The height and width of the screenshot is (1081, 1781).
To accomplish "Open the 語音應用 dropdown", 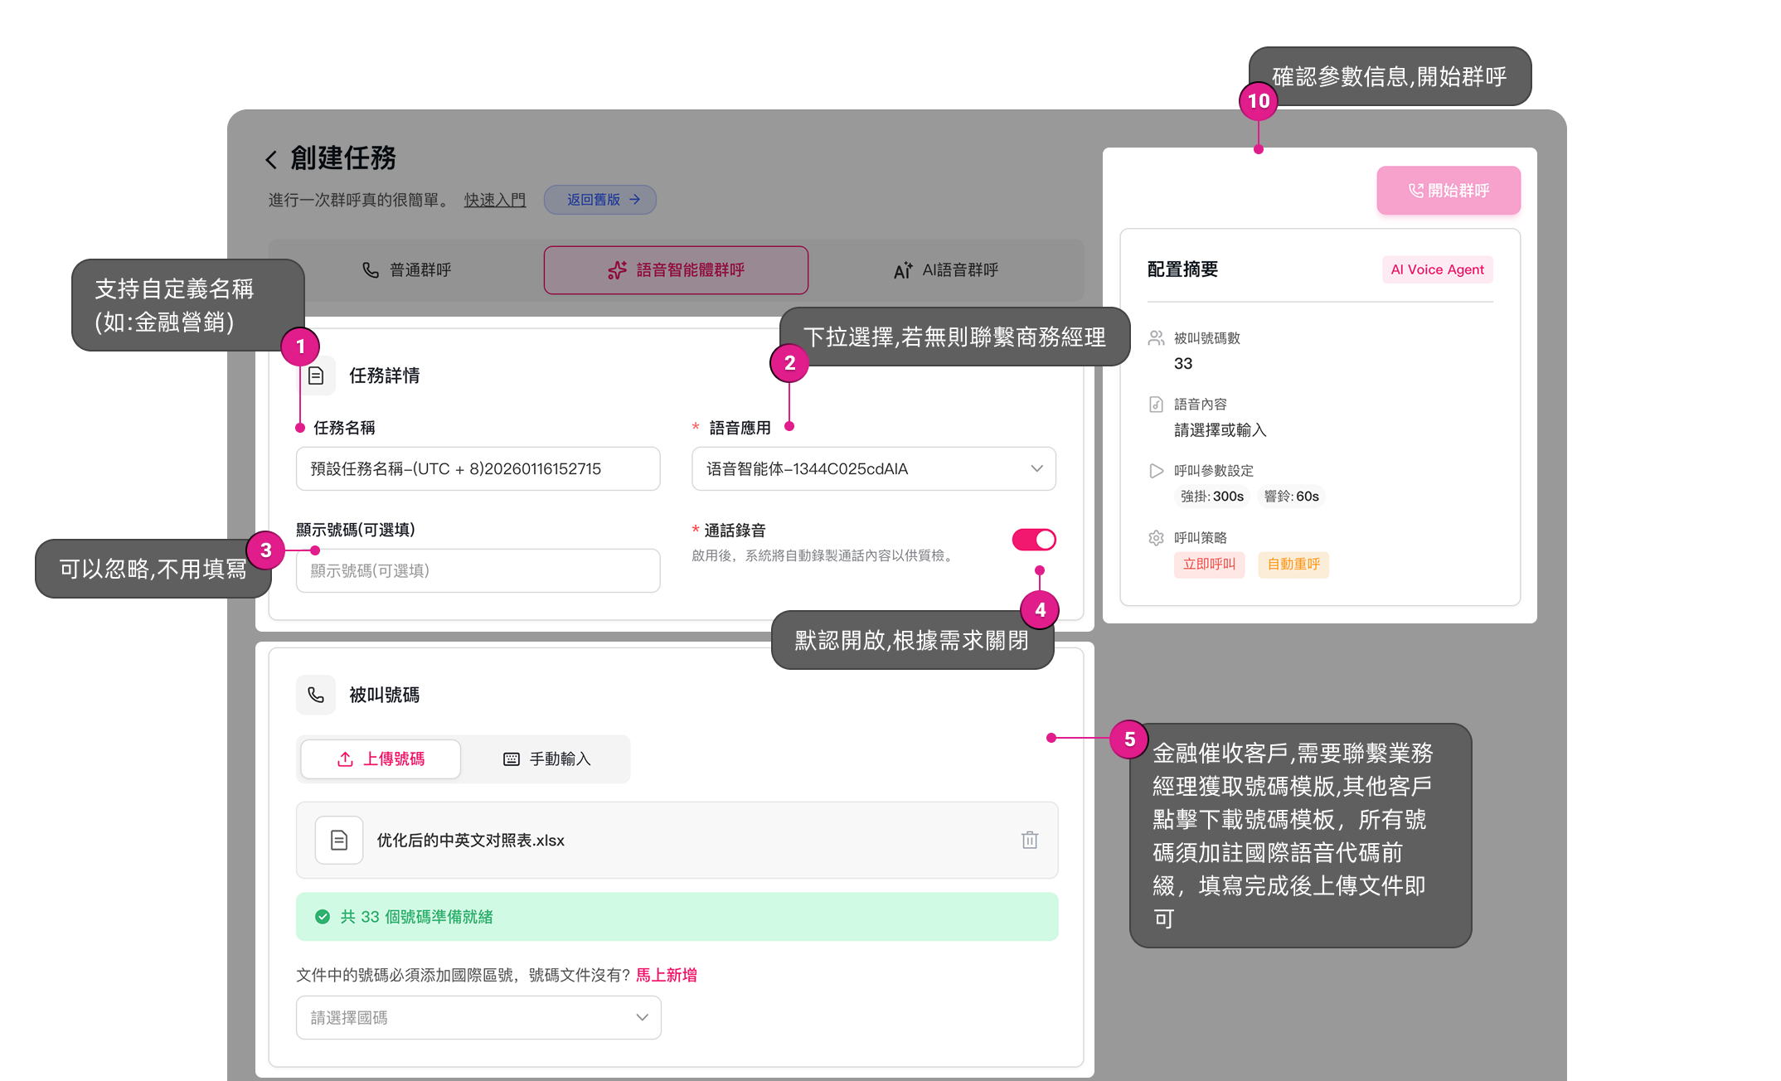I will coord(873,469).
